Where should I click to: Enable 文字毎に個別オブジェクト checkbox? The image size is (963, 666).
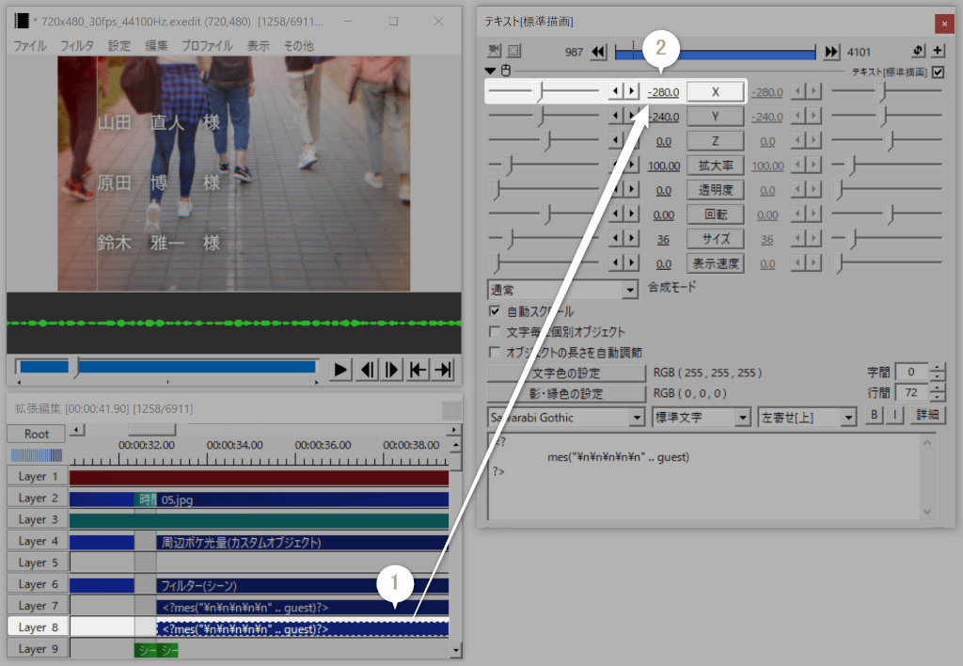pos(496,332)
